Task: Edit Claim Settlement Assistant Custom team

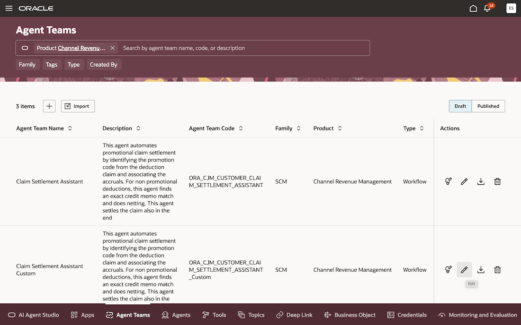Action: pos(464,269)
